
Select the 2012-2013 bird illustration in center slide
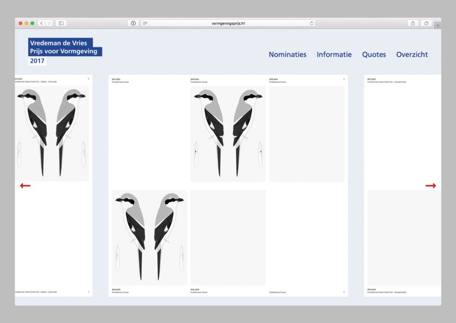point(228,134)
